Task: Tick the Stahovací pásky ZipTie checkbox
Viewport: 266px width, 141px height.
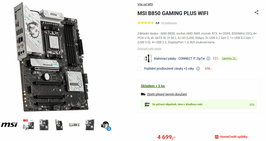Action: tap(139, 59)
